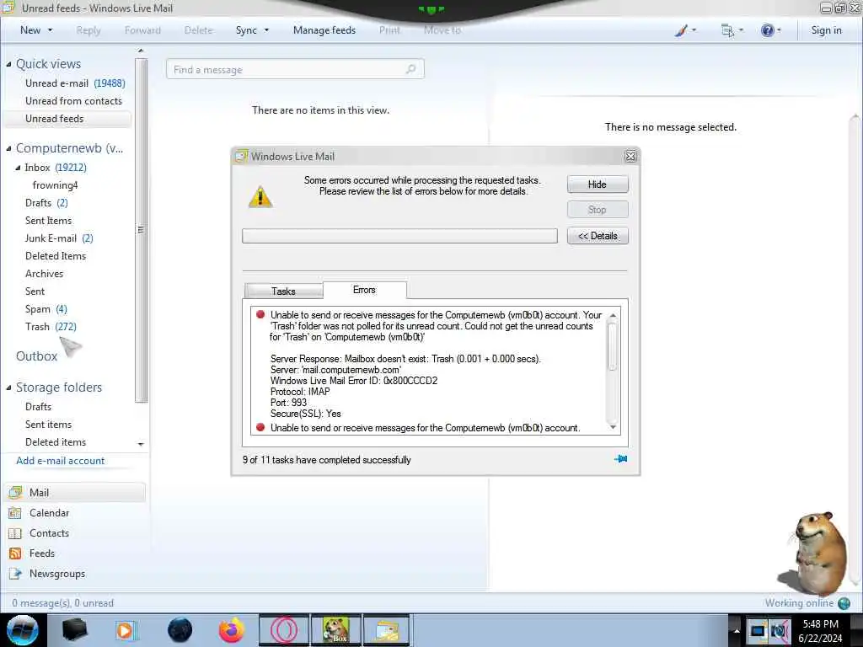Click the folder pane scroll up arrow
Viewport: 863px width, 647px height.
pos(141,51)
